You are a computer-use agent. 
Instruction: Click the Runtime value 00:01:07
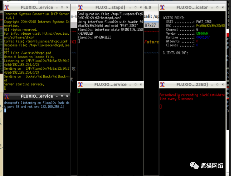(203, 37)
